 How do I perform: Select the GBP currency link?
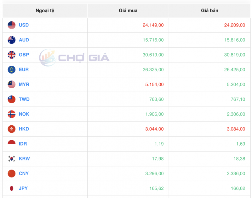point(24,55)
